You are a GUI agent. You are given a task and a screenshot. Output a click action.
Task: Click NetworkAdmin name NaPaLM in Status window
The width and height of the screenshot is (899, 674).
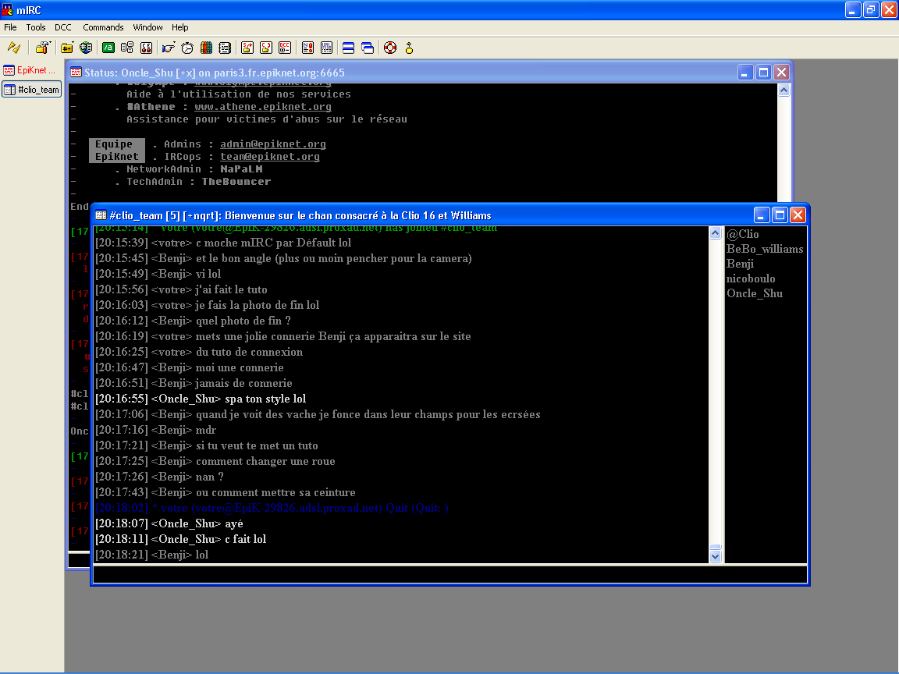click(241, 169)
